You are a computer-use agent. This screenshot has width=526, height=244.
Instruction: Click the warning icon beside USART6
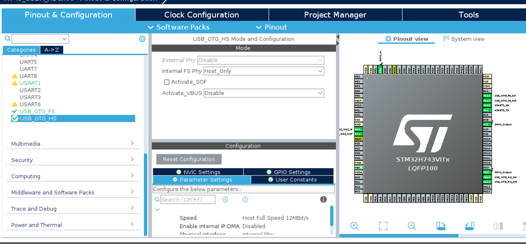(x=14, y=104)
